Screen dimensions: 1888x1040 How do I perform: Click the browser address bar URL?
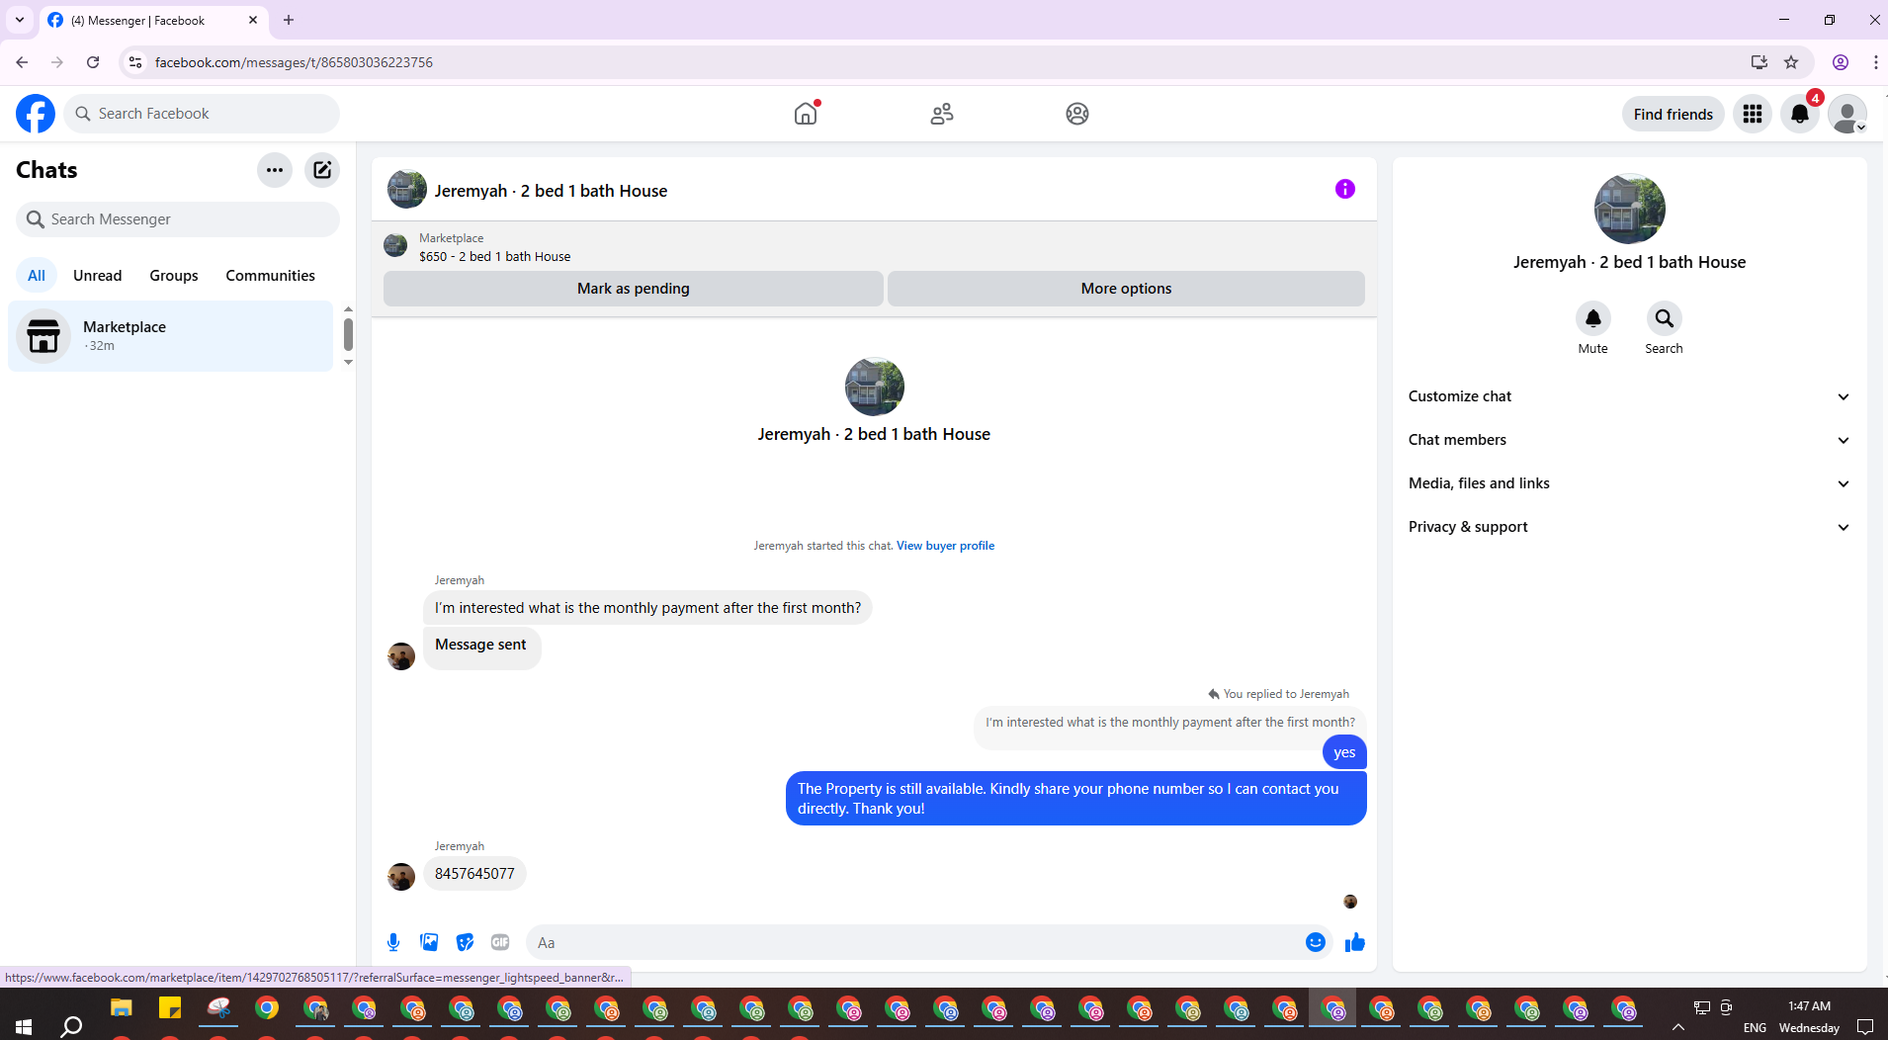(294, 62)
